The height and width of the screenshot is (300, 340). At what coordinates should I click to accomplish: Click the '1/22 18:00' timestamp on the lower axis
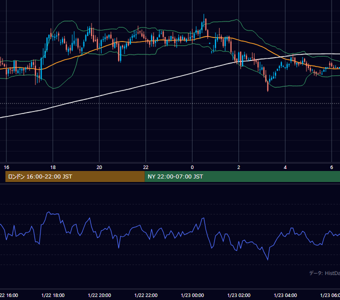(53, 295)
